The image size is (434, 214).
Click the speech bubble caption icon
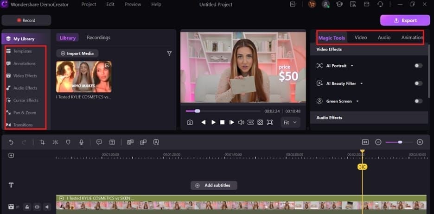99,142
